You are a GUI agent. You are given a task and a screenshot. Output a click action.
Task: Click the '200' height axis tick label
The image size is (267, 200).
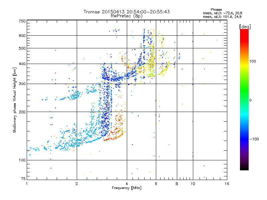[x=22, y=112]
